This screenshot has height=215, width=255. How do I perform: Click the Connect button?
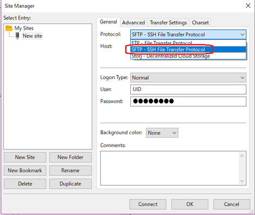pyautogui.click(x=148, y=204)
